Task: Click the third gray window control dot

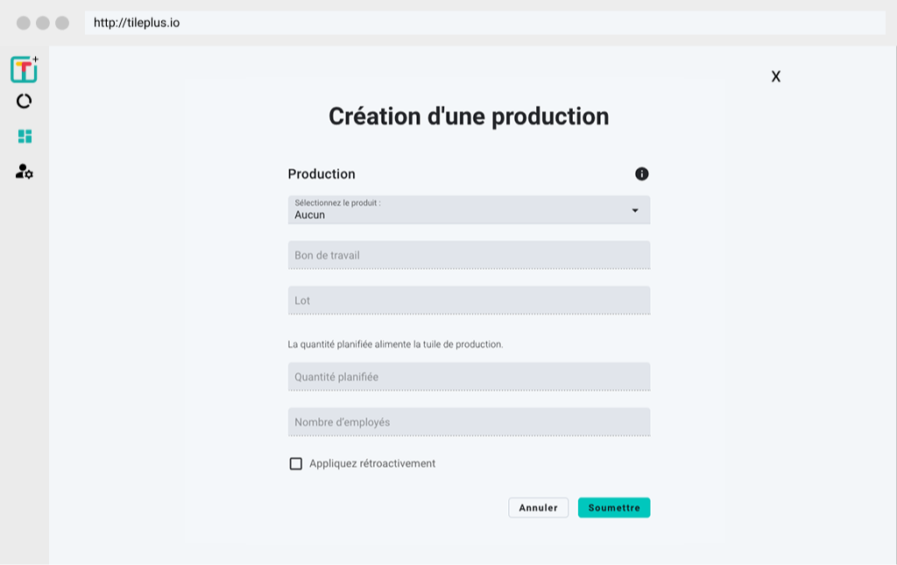Action: (x=62, y=23)
